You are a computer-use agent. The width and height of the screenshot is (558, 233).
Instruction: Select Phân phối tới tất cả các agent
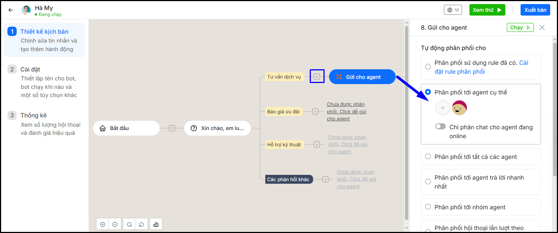point(428,157)
